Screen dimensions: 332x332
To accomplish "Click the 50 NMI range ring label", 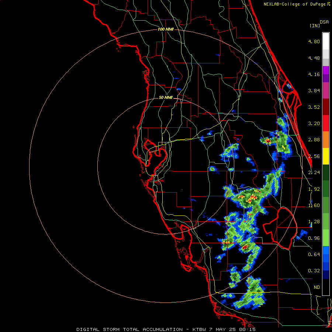I will 166,97.
